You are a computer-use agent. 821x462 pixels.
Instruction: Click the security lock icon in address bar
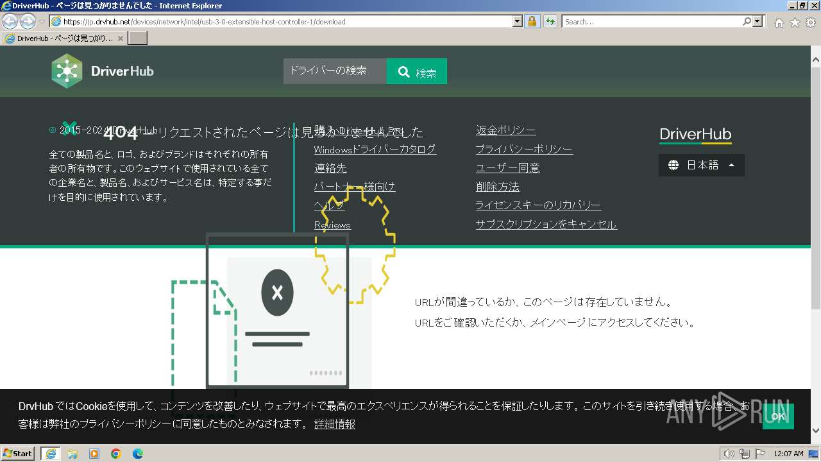click(x=532, y=21)
